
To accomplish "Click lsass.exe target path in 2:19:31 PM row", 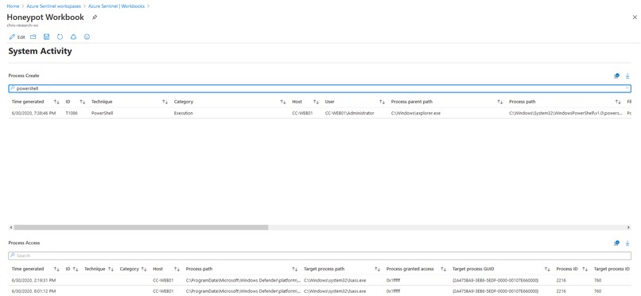I will [x=335, y=280].
